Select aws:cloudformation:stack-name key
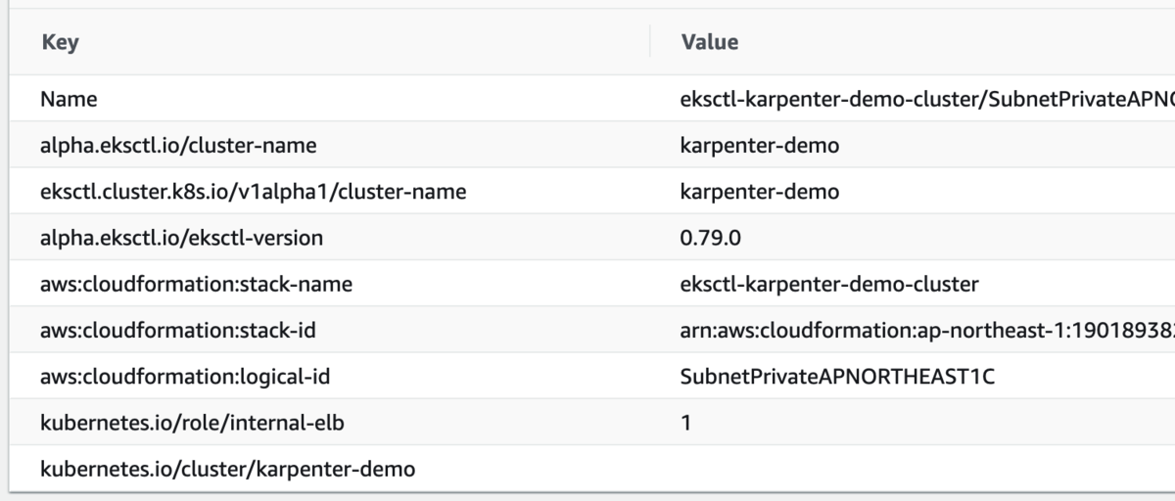The width and height of the screenshot is (1175, 501). 196,285
